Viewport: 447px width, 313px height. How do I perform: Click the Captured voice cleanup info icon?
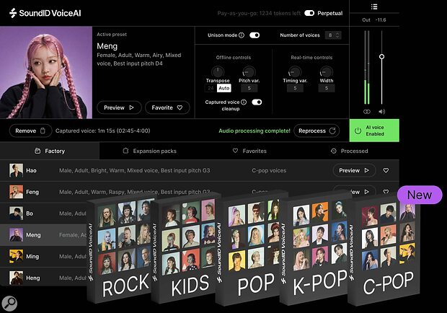tap(244, 102)
